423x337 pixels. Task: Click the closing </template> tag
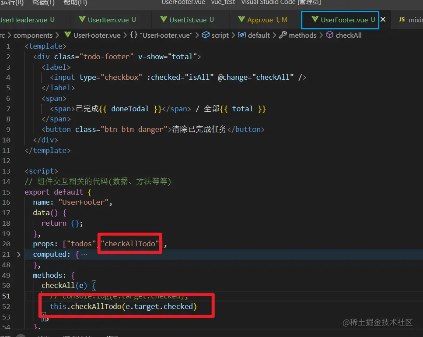tap(48, 150)
